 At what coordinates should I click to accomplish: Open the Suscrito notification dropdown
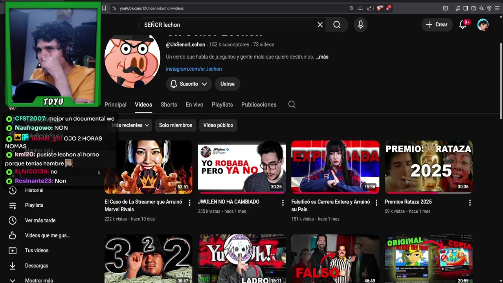[x=189, y=84]
